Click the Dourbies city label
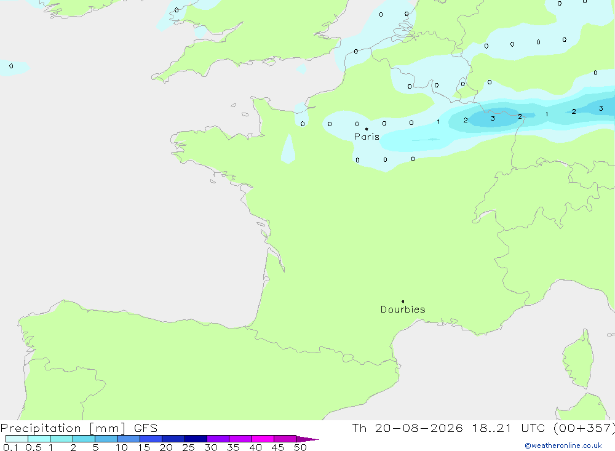This screenshot has height=451, width=615. click(403, 309)
